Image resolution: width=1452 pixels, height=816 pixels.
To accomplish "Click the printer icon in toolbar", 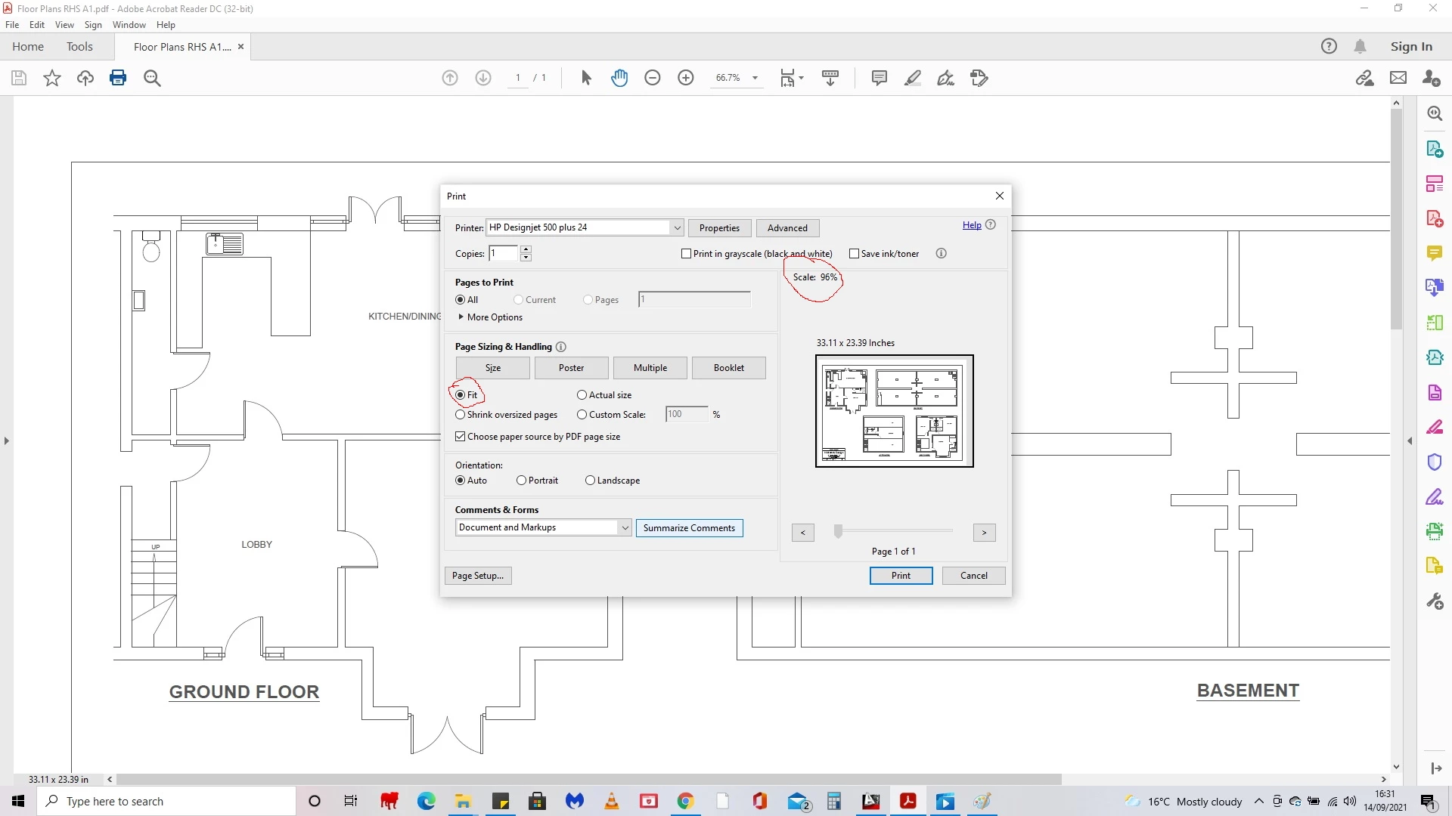I will [118, 78].
